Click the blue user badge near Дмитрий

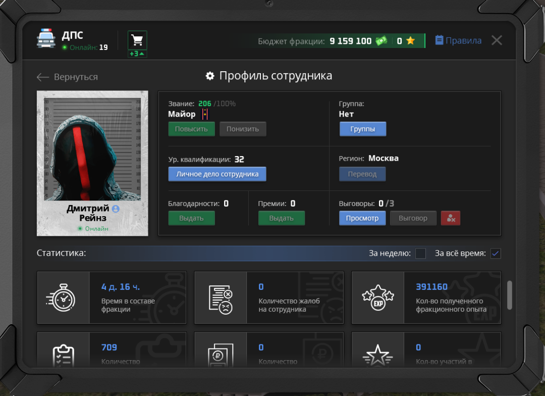pos(116,209)
